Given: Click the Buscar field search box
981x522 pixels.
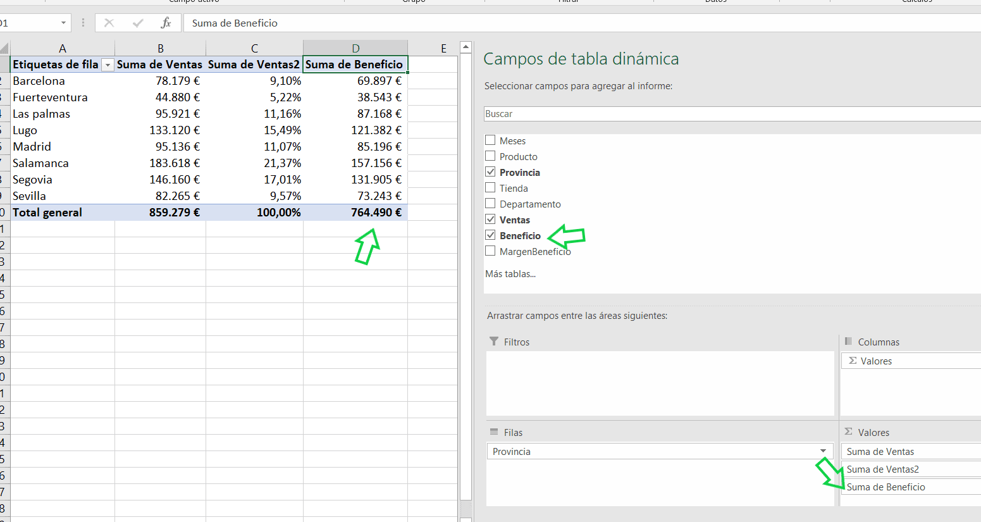Looking at the screenshot, I should [x=732, y=114].
